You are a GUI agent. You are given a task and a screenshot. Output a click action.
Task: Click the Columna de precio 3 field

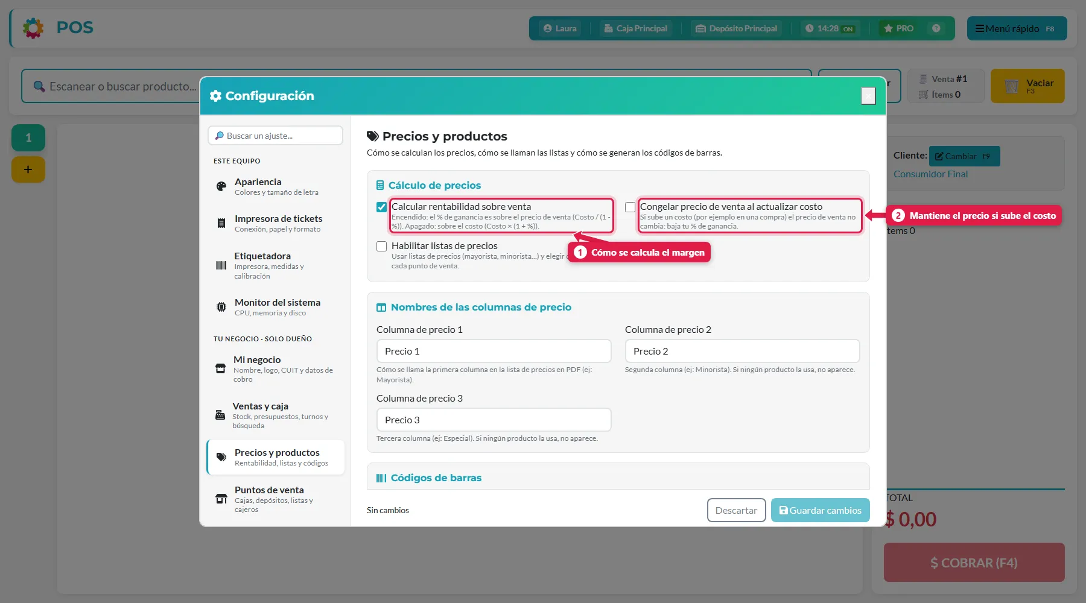(494, 420)
